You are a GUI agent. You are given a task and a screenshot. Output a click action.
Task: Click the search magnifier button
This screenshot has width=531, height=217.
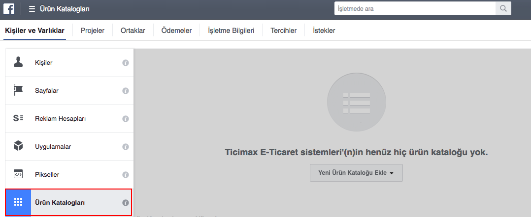click(x=503, y=8)
